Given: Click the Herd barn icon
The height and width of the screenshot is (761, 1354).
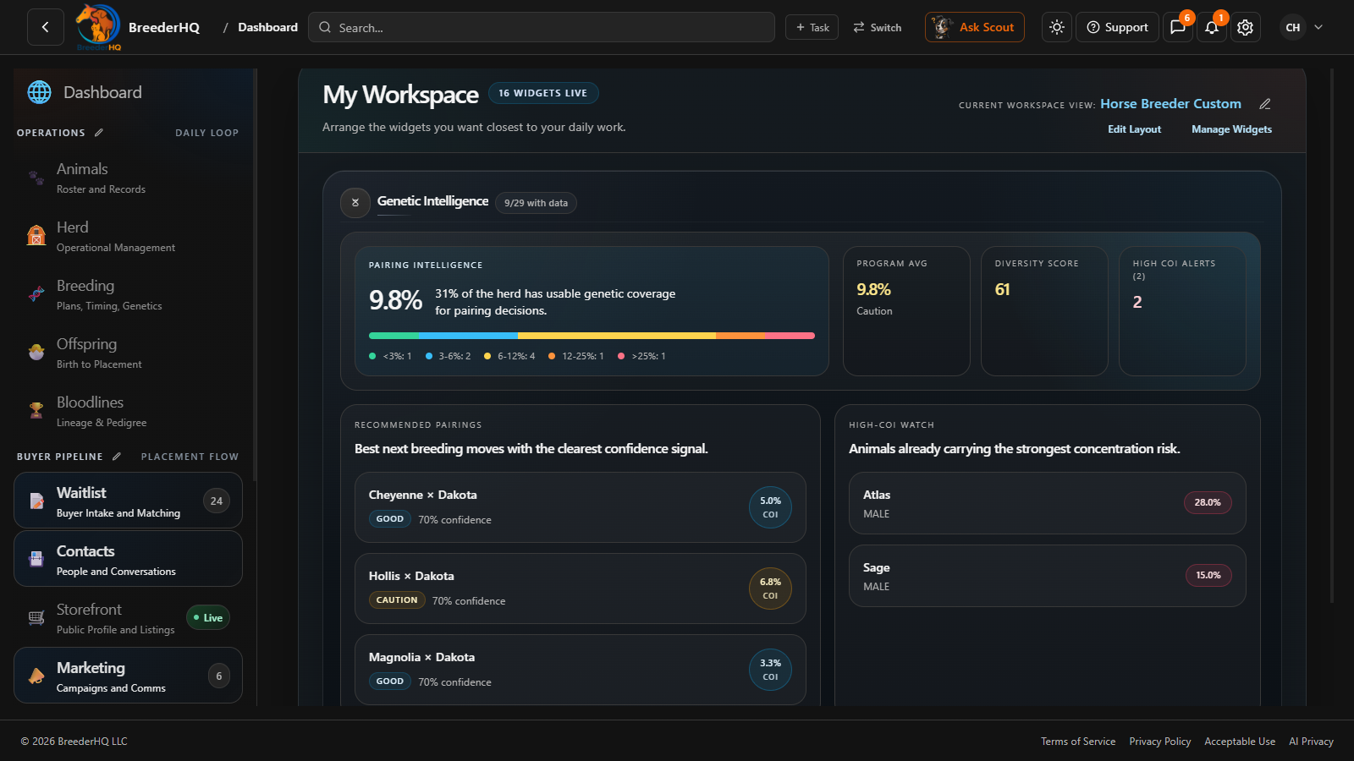Looking at the screenshot, I should coord(36,235).
